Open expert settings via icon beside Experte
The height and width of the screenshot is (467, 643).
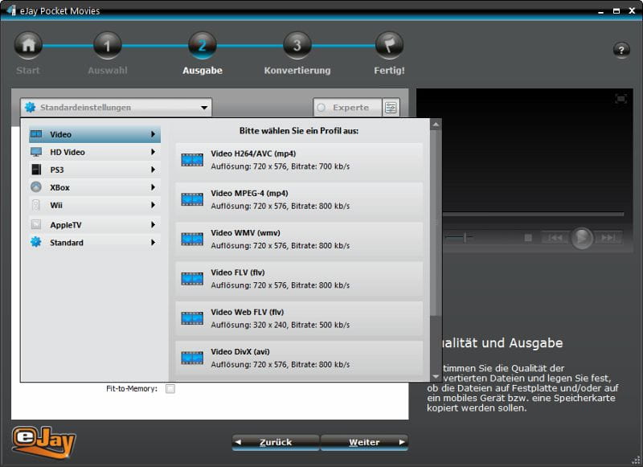(391, 107)
